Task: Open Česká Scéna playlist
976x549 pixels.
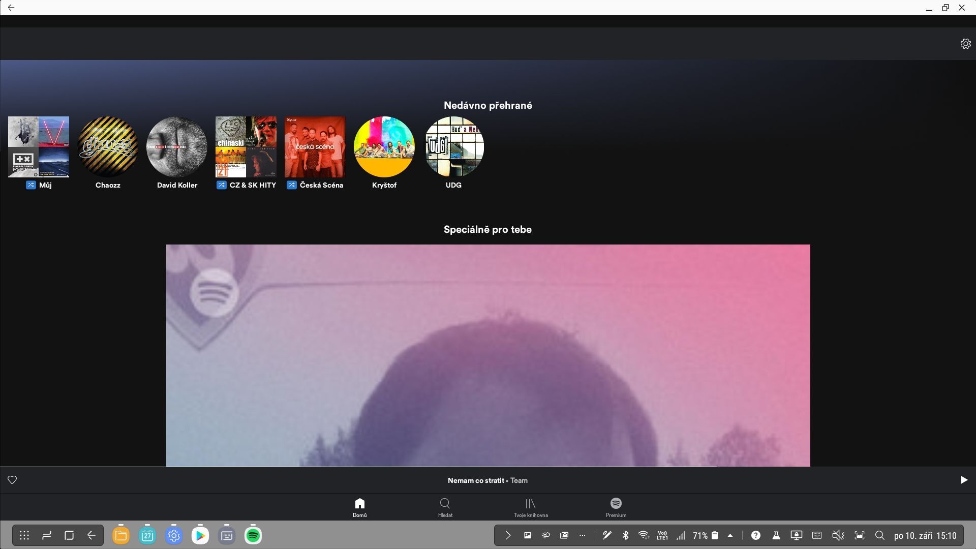Action: [315, 147]
